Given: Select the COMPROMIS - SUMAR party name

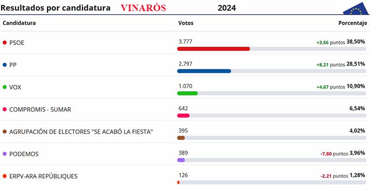Looking at the screenshot, I should pos(40,109).
